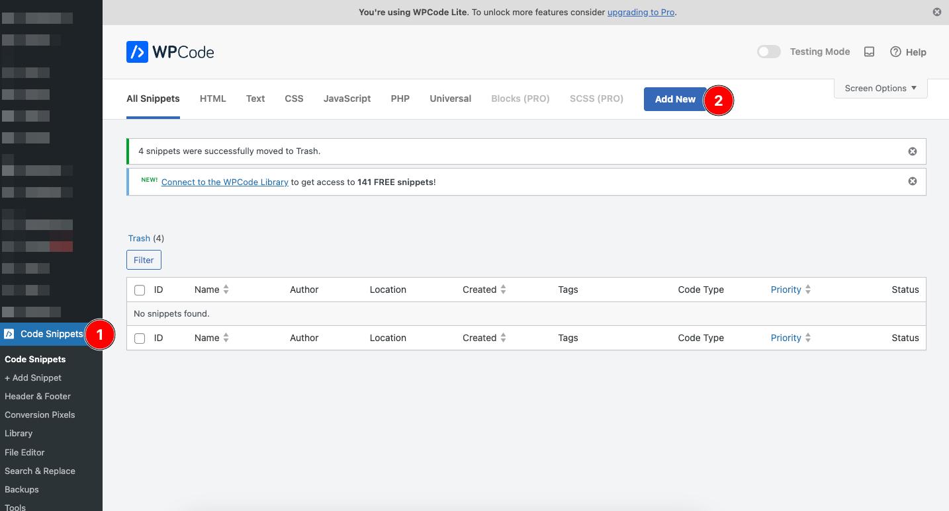Click the Add New button
949x511 pixels.
click(x=675, y=99)
